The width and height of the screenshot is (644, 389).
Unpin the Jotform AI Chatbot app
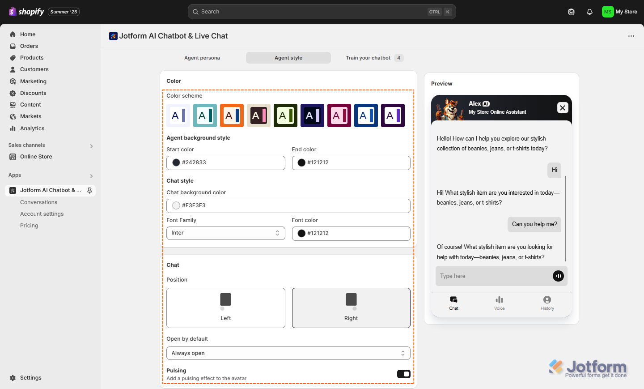tap(89, 190)
